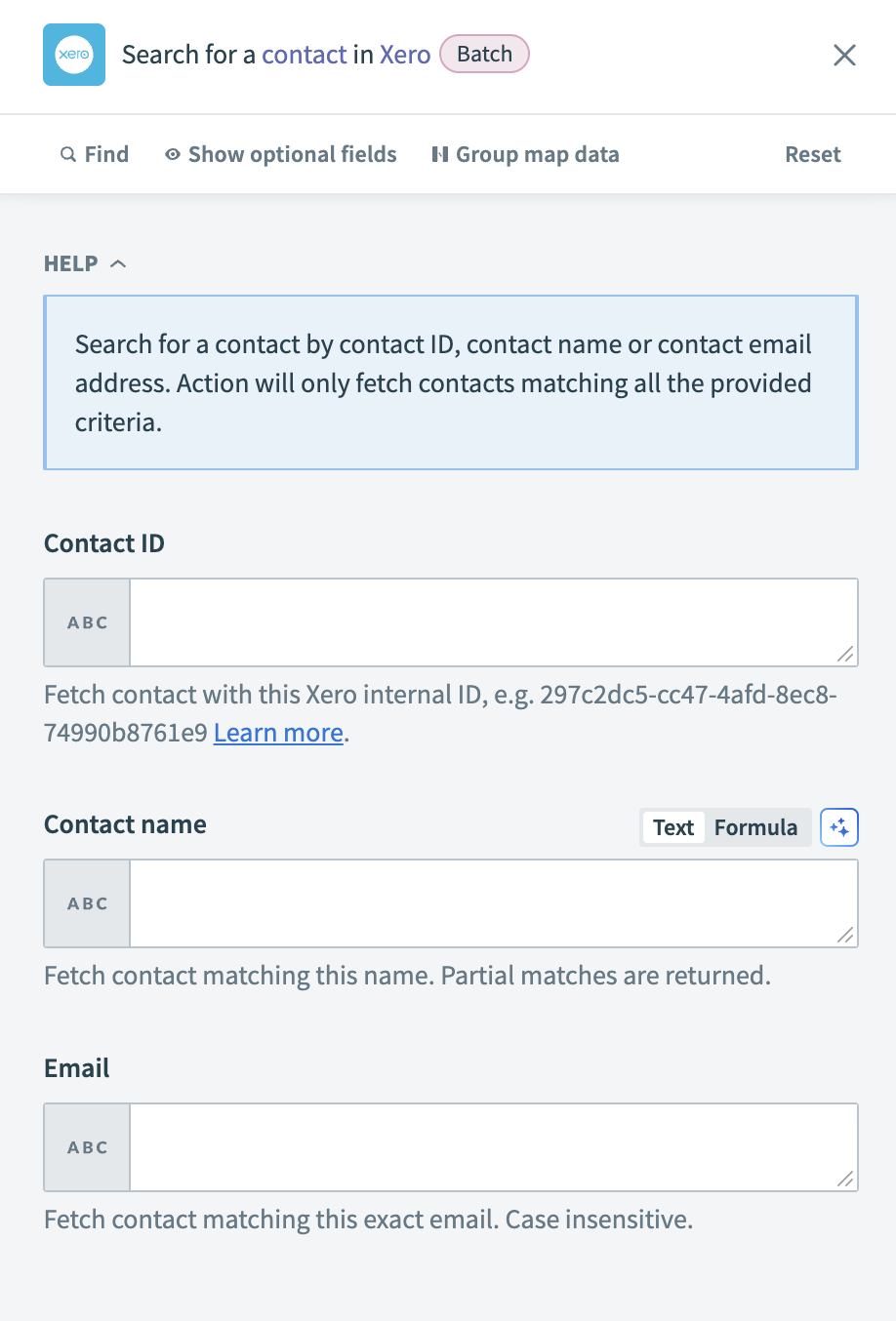Open the AI sparkle assistant for Contact name
The height and width of the screenshot is (1321, 896).
pyautogui.click(x=839, y=826)
